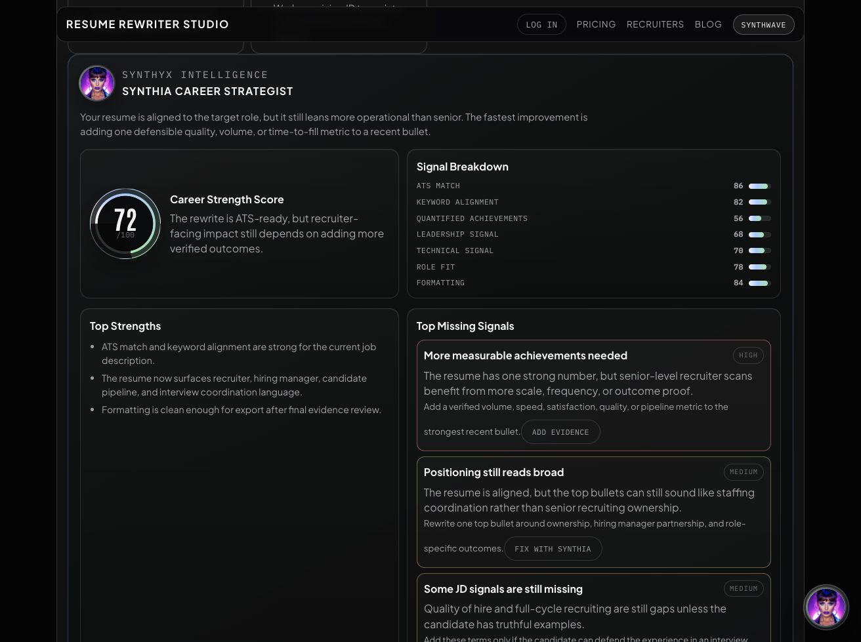The width and height of the screenshot is (861, 642).
Task: Click the 'Top Missing Signals' heading
Action: 465,326
